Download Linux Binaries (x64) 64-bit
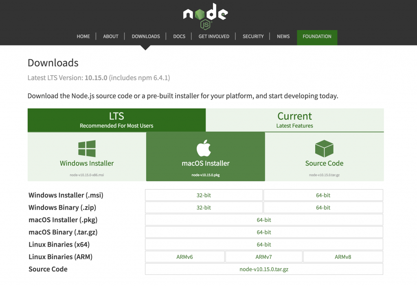This screenshot has width=417, height=286. (264, 244)
